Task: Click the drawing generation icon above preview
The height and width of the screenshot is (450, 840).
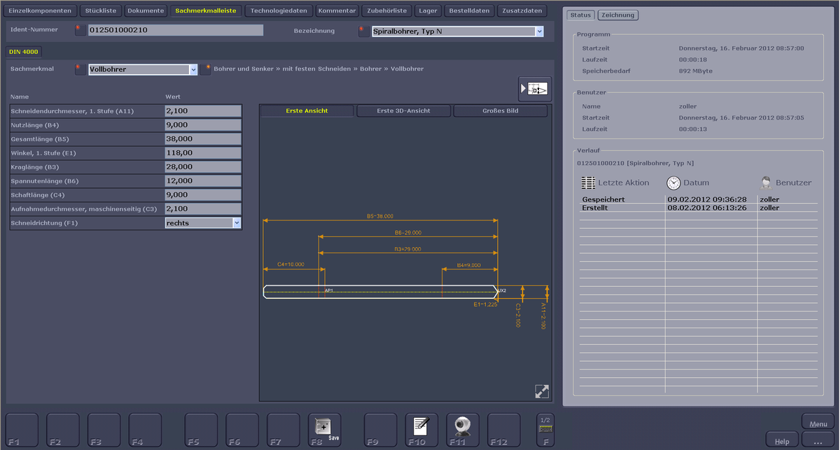Action: pos(535,90)
